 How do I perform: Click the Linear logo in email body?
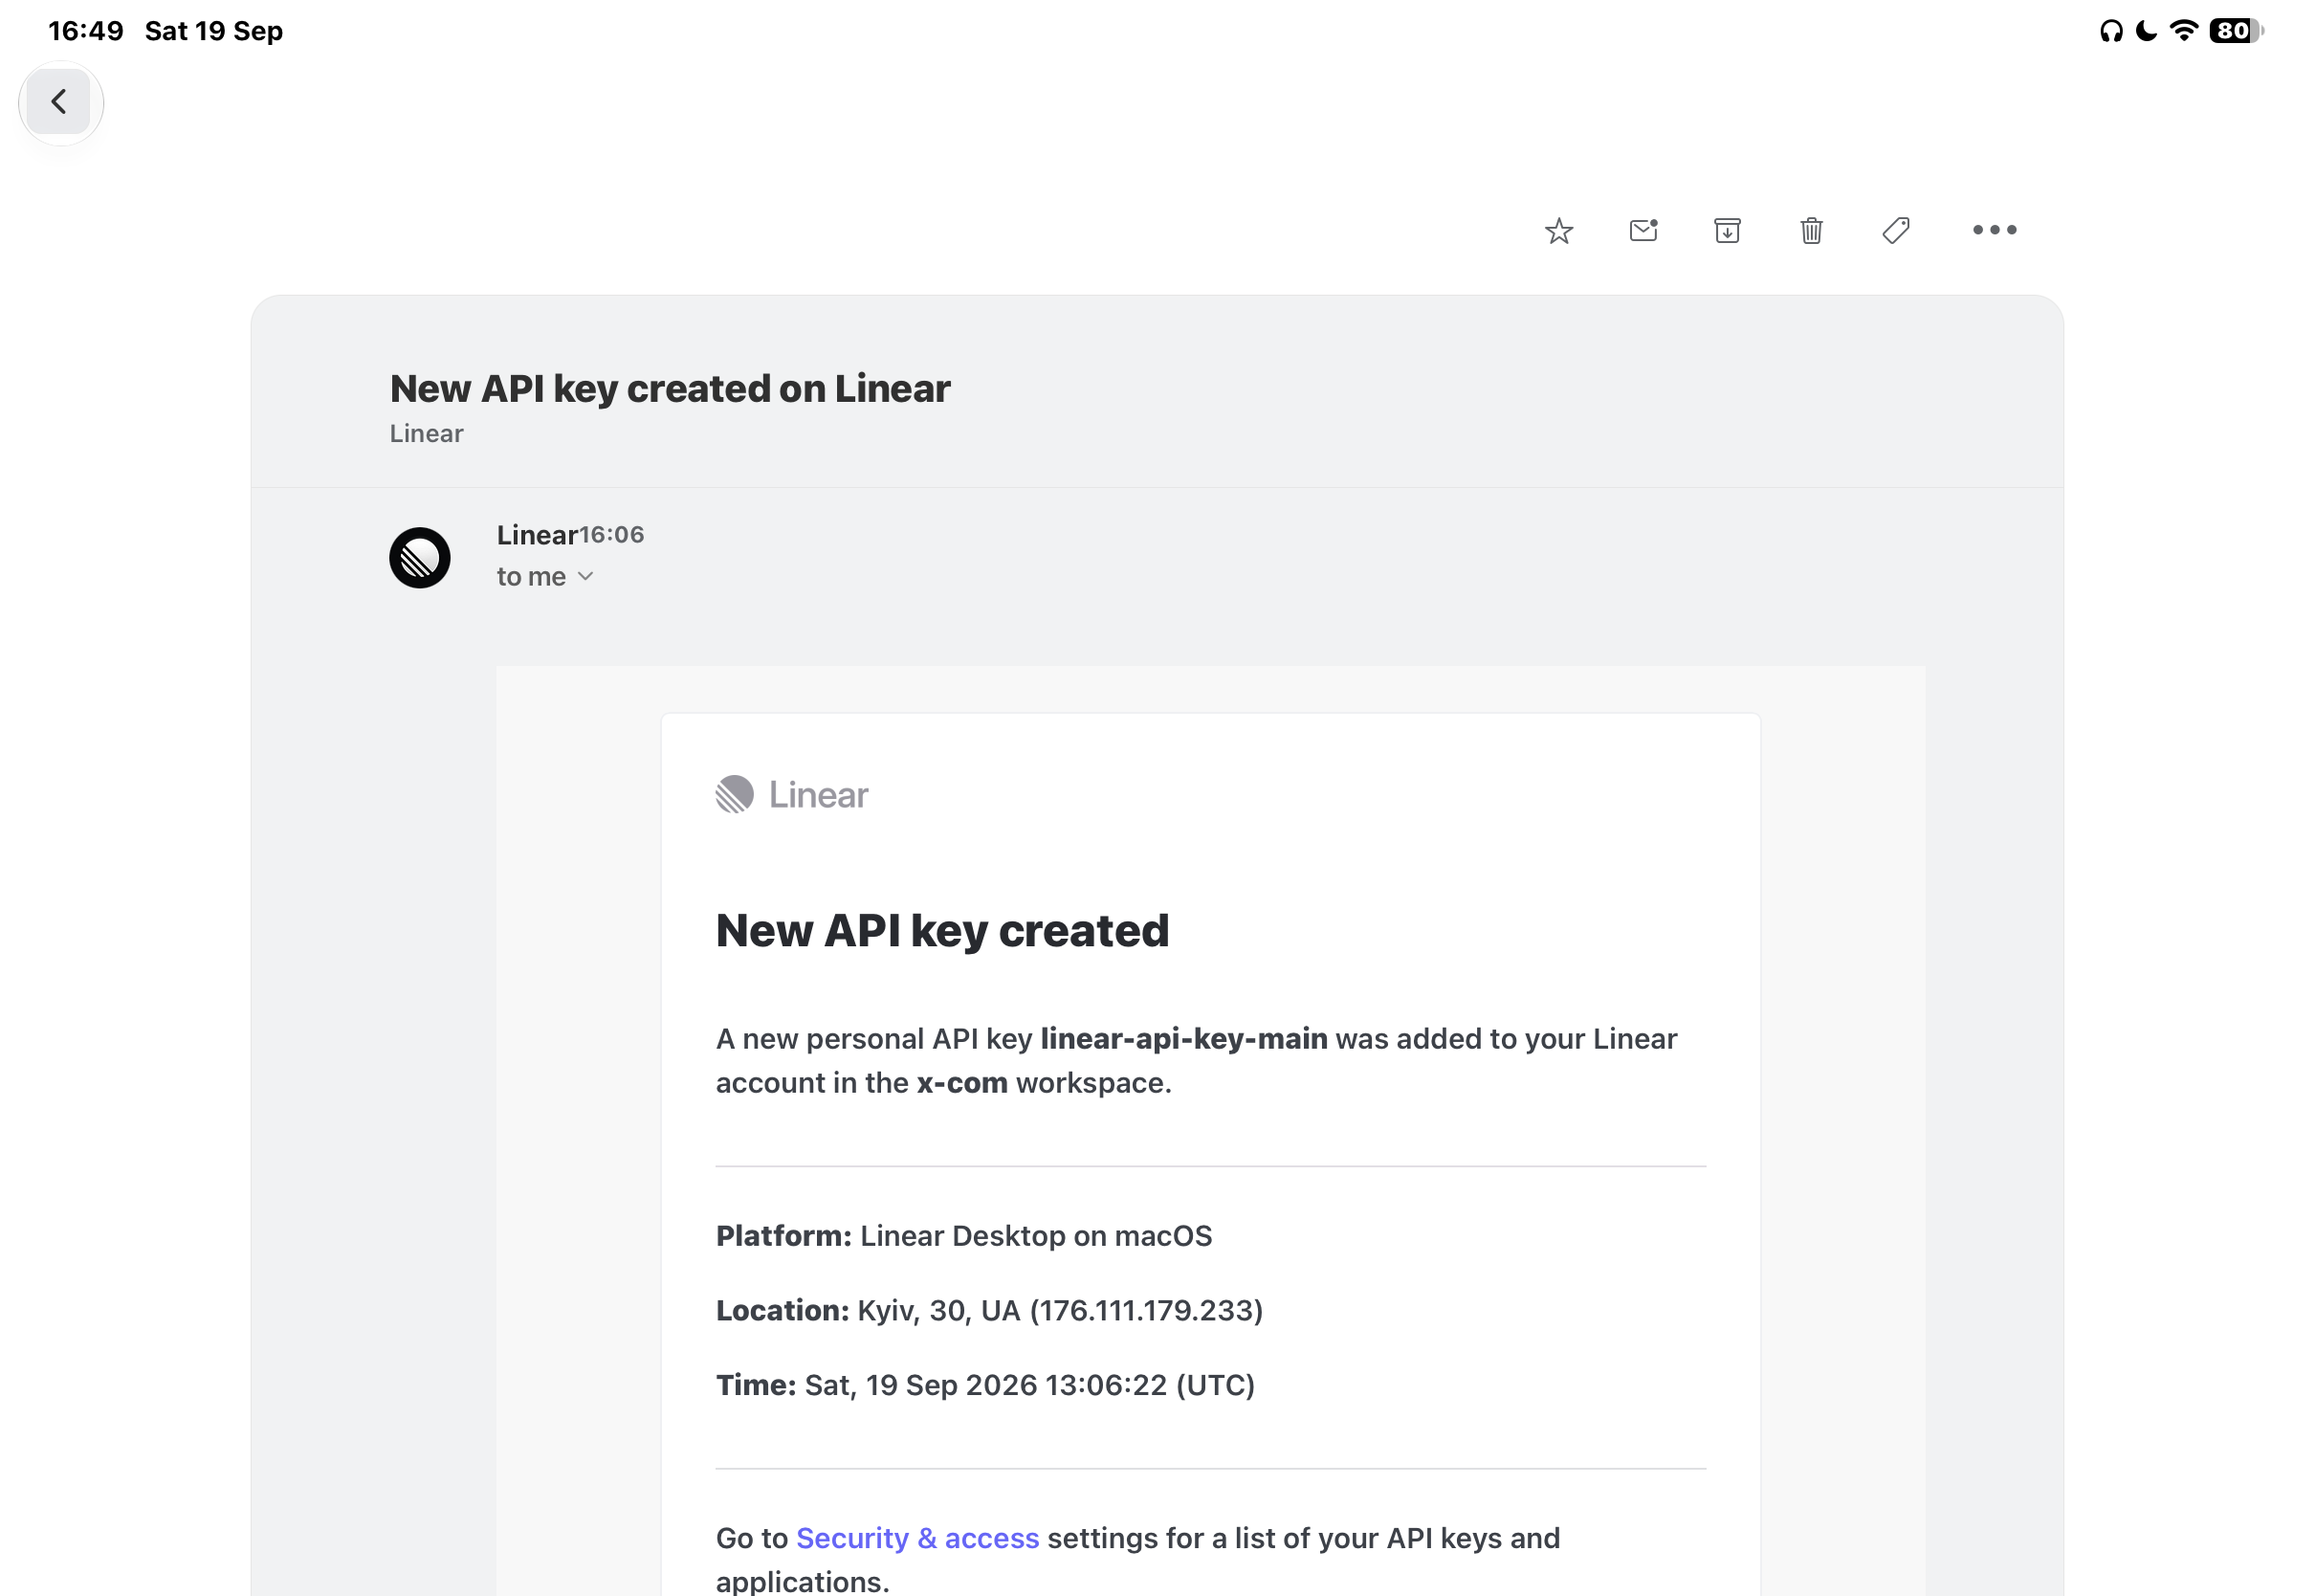click(792, 795)
